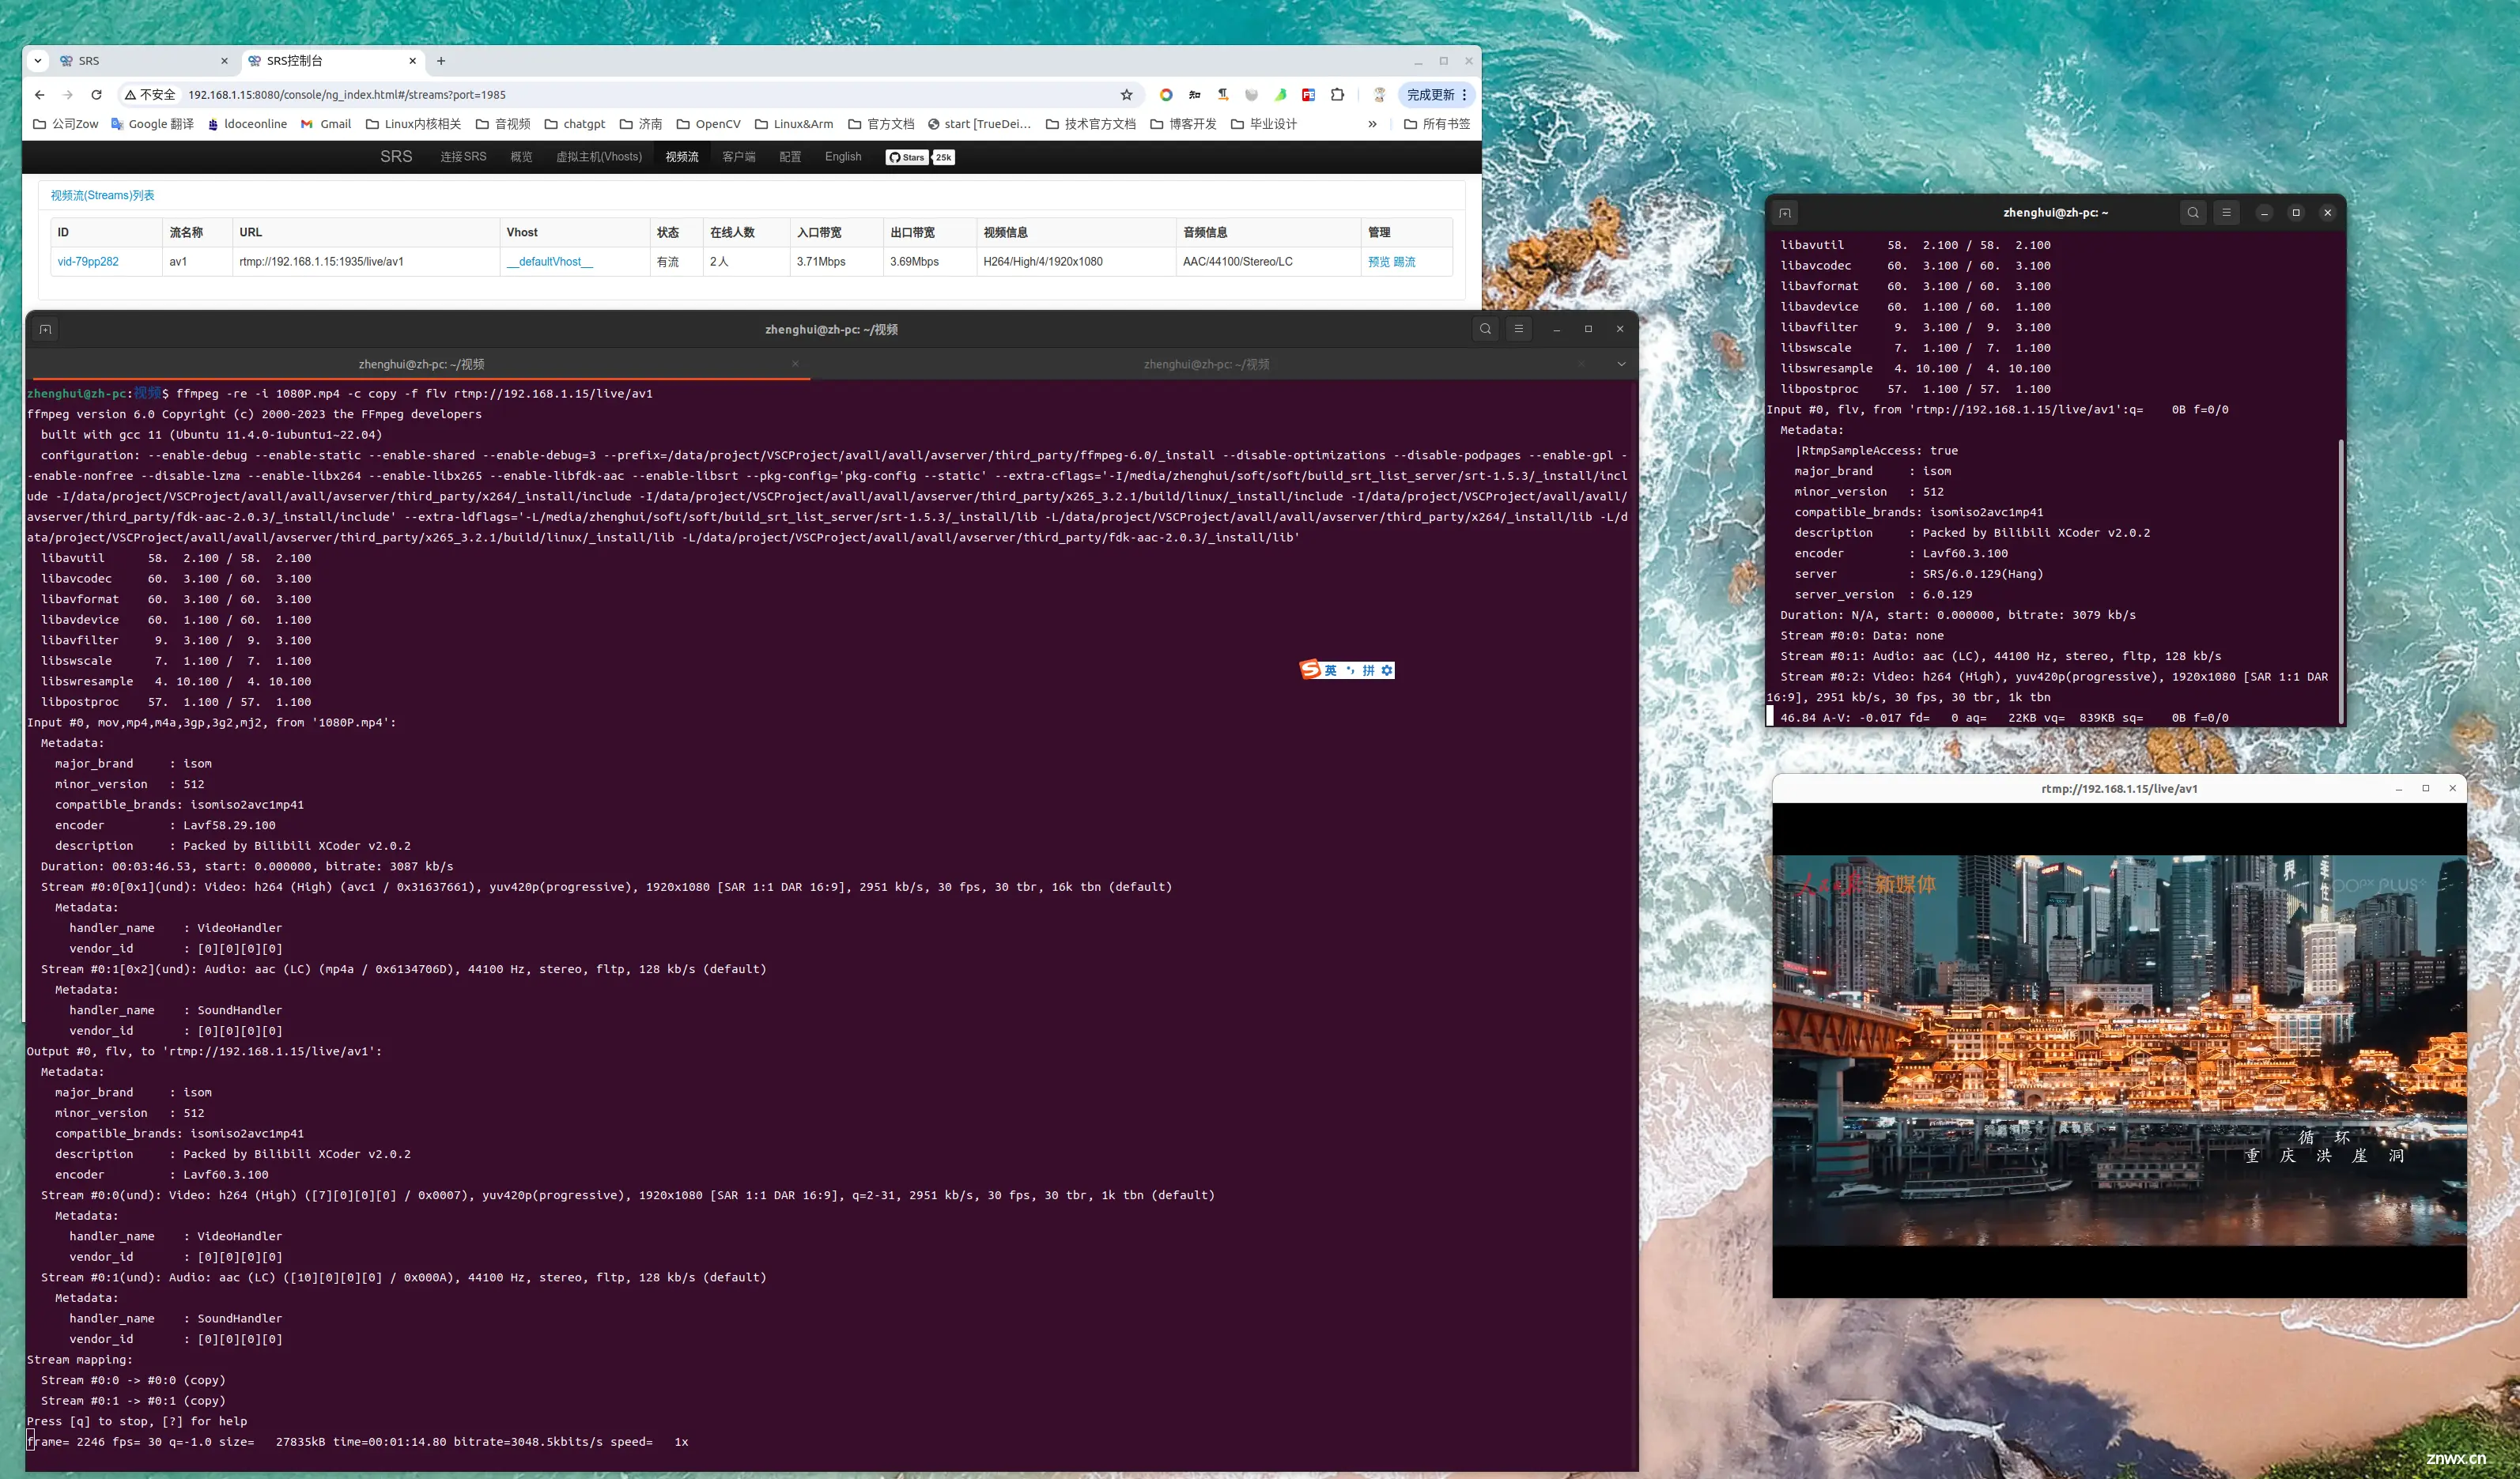Close the SRS控制台 tab
The image size is (2520, 1479).
point(412,61)
